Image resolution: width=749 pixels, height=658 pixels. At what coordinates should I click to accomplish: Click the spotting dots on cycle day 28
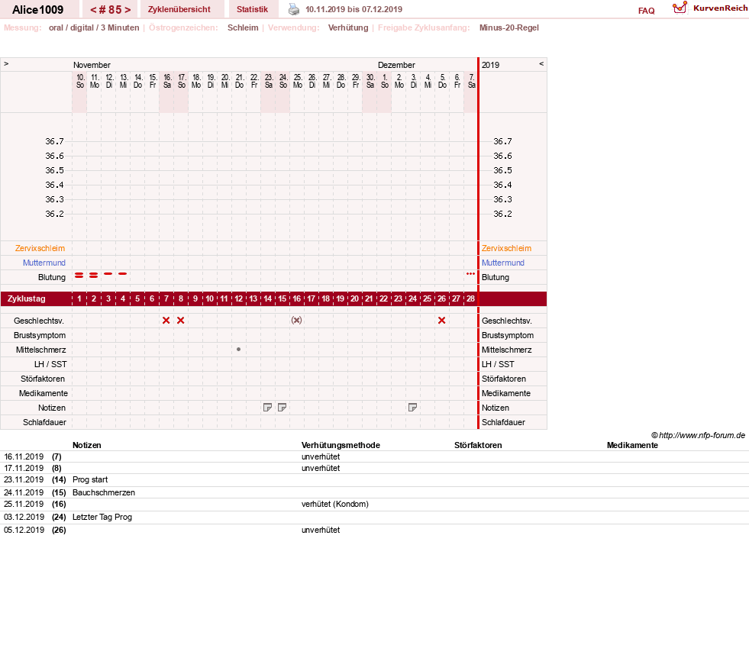pyautogui.click(x=470, y=273)
